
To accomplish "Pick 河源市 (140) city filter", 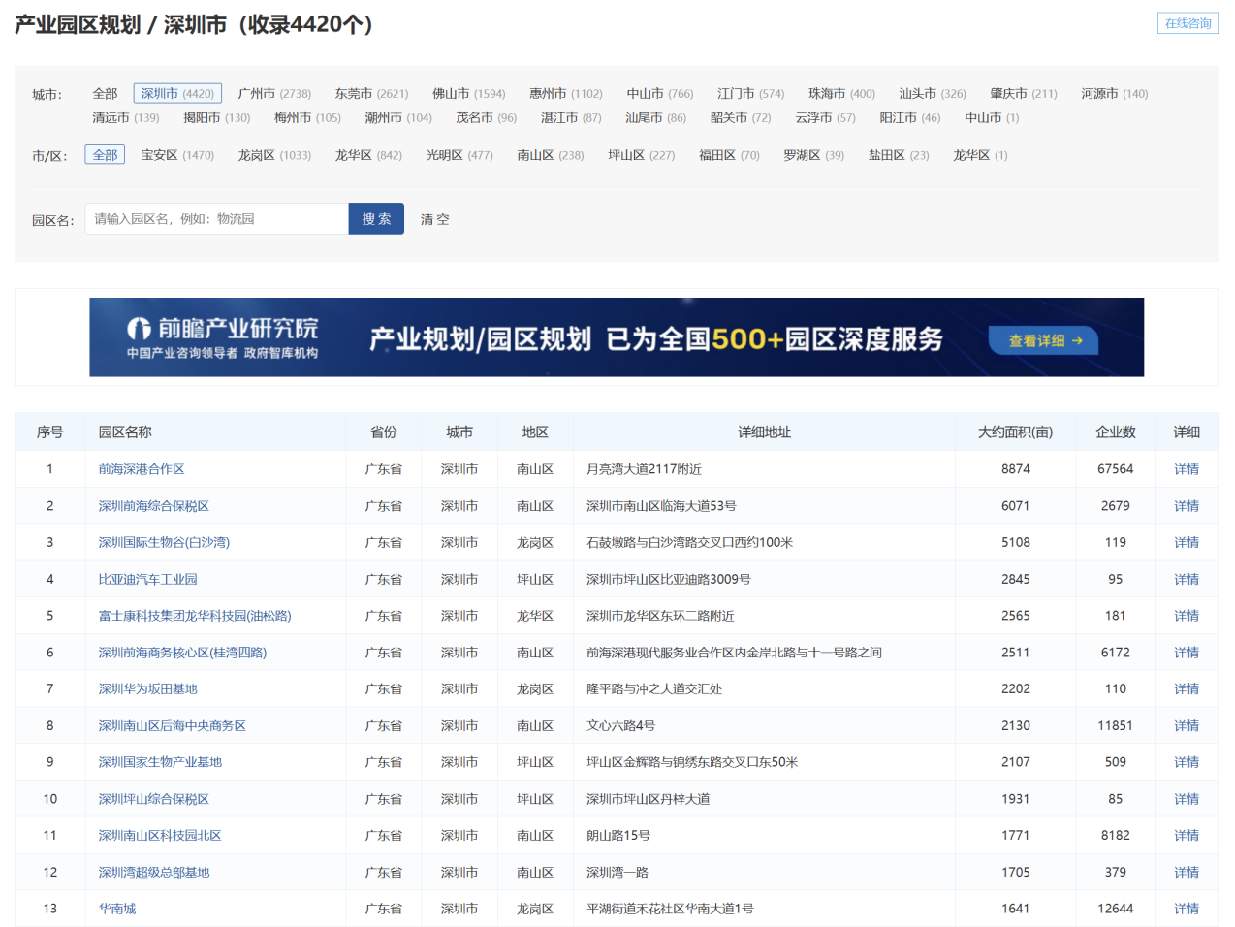I will click(x=1114, y=94).
